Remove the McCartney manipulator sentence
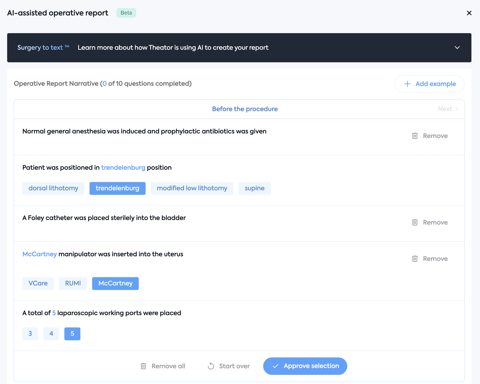 430,259
